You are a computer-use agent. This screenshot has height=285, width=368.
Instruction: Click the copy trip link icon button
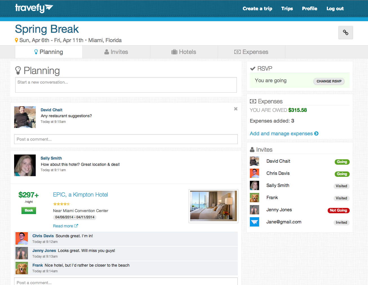point(345,32)
